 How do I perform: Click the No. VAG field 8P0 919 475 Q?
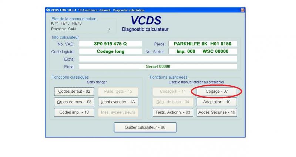click(x=110, y=44)
